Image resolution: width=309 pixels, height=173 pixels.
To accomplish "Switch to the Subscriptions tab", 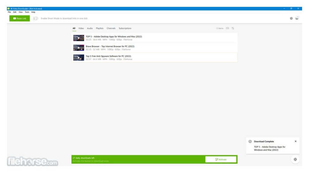I will point(125,28).
